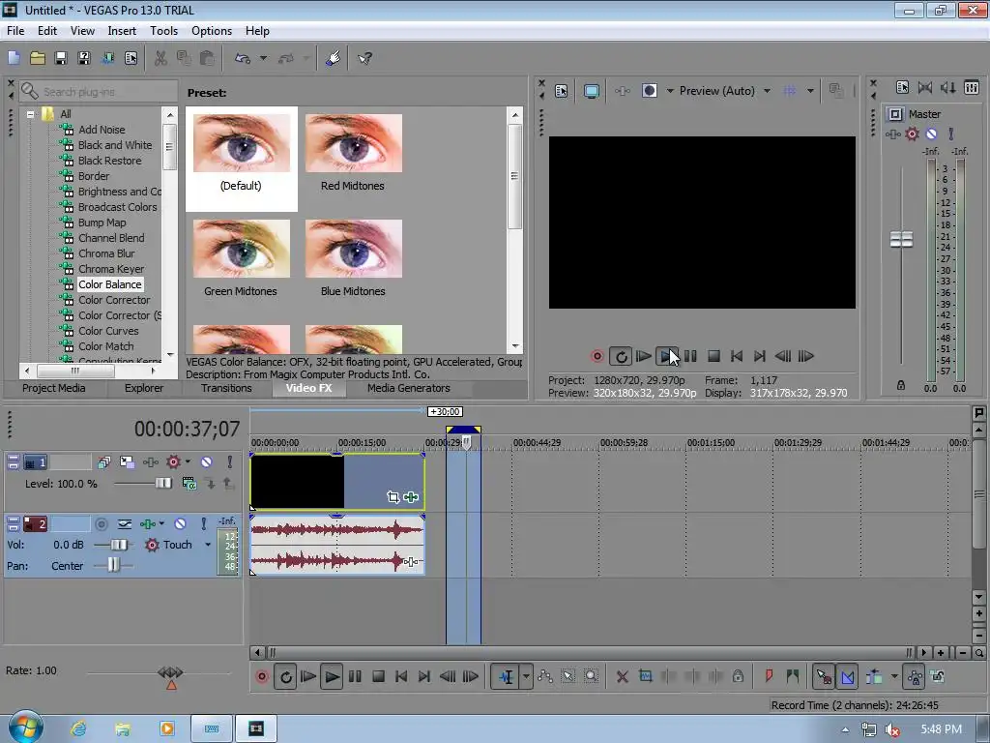Mute video track 1
The image size is (990, 743).
coord(207,461)
